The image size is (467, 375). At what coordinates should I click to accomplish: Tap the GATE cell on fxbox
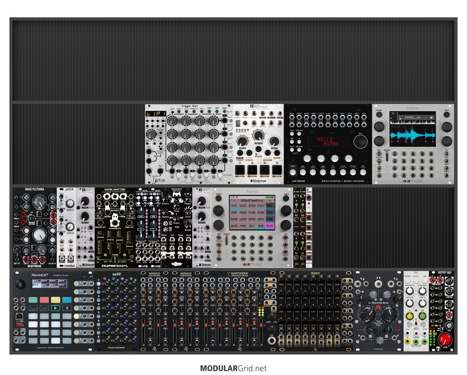(x=234, y=226)
